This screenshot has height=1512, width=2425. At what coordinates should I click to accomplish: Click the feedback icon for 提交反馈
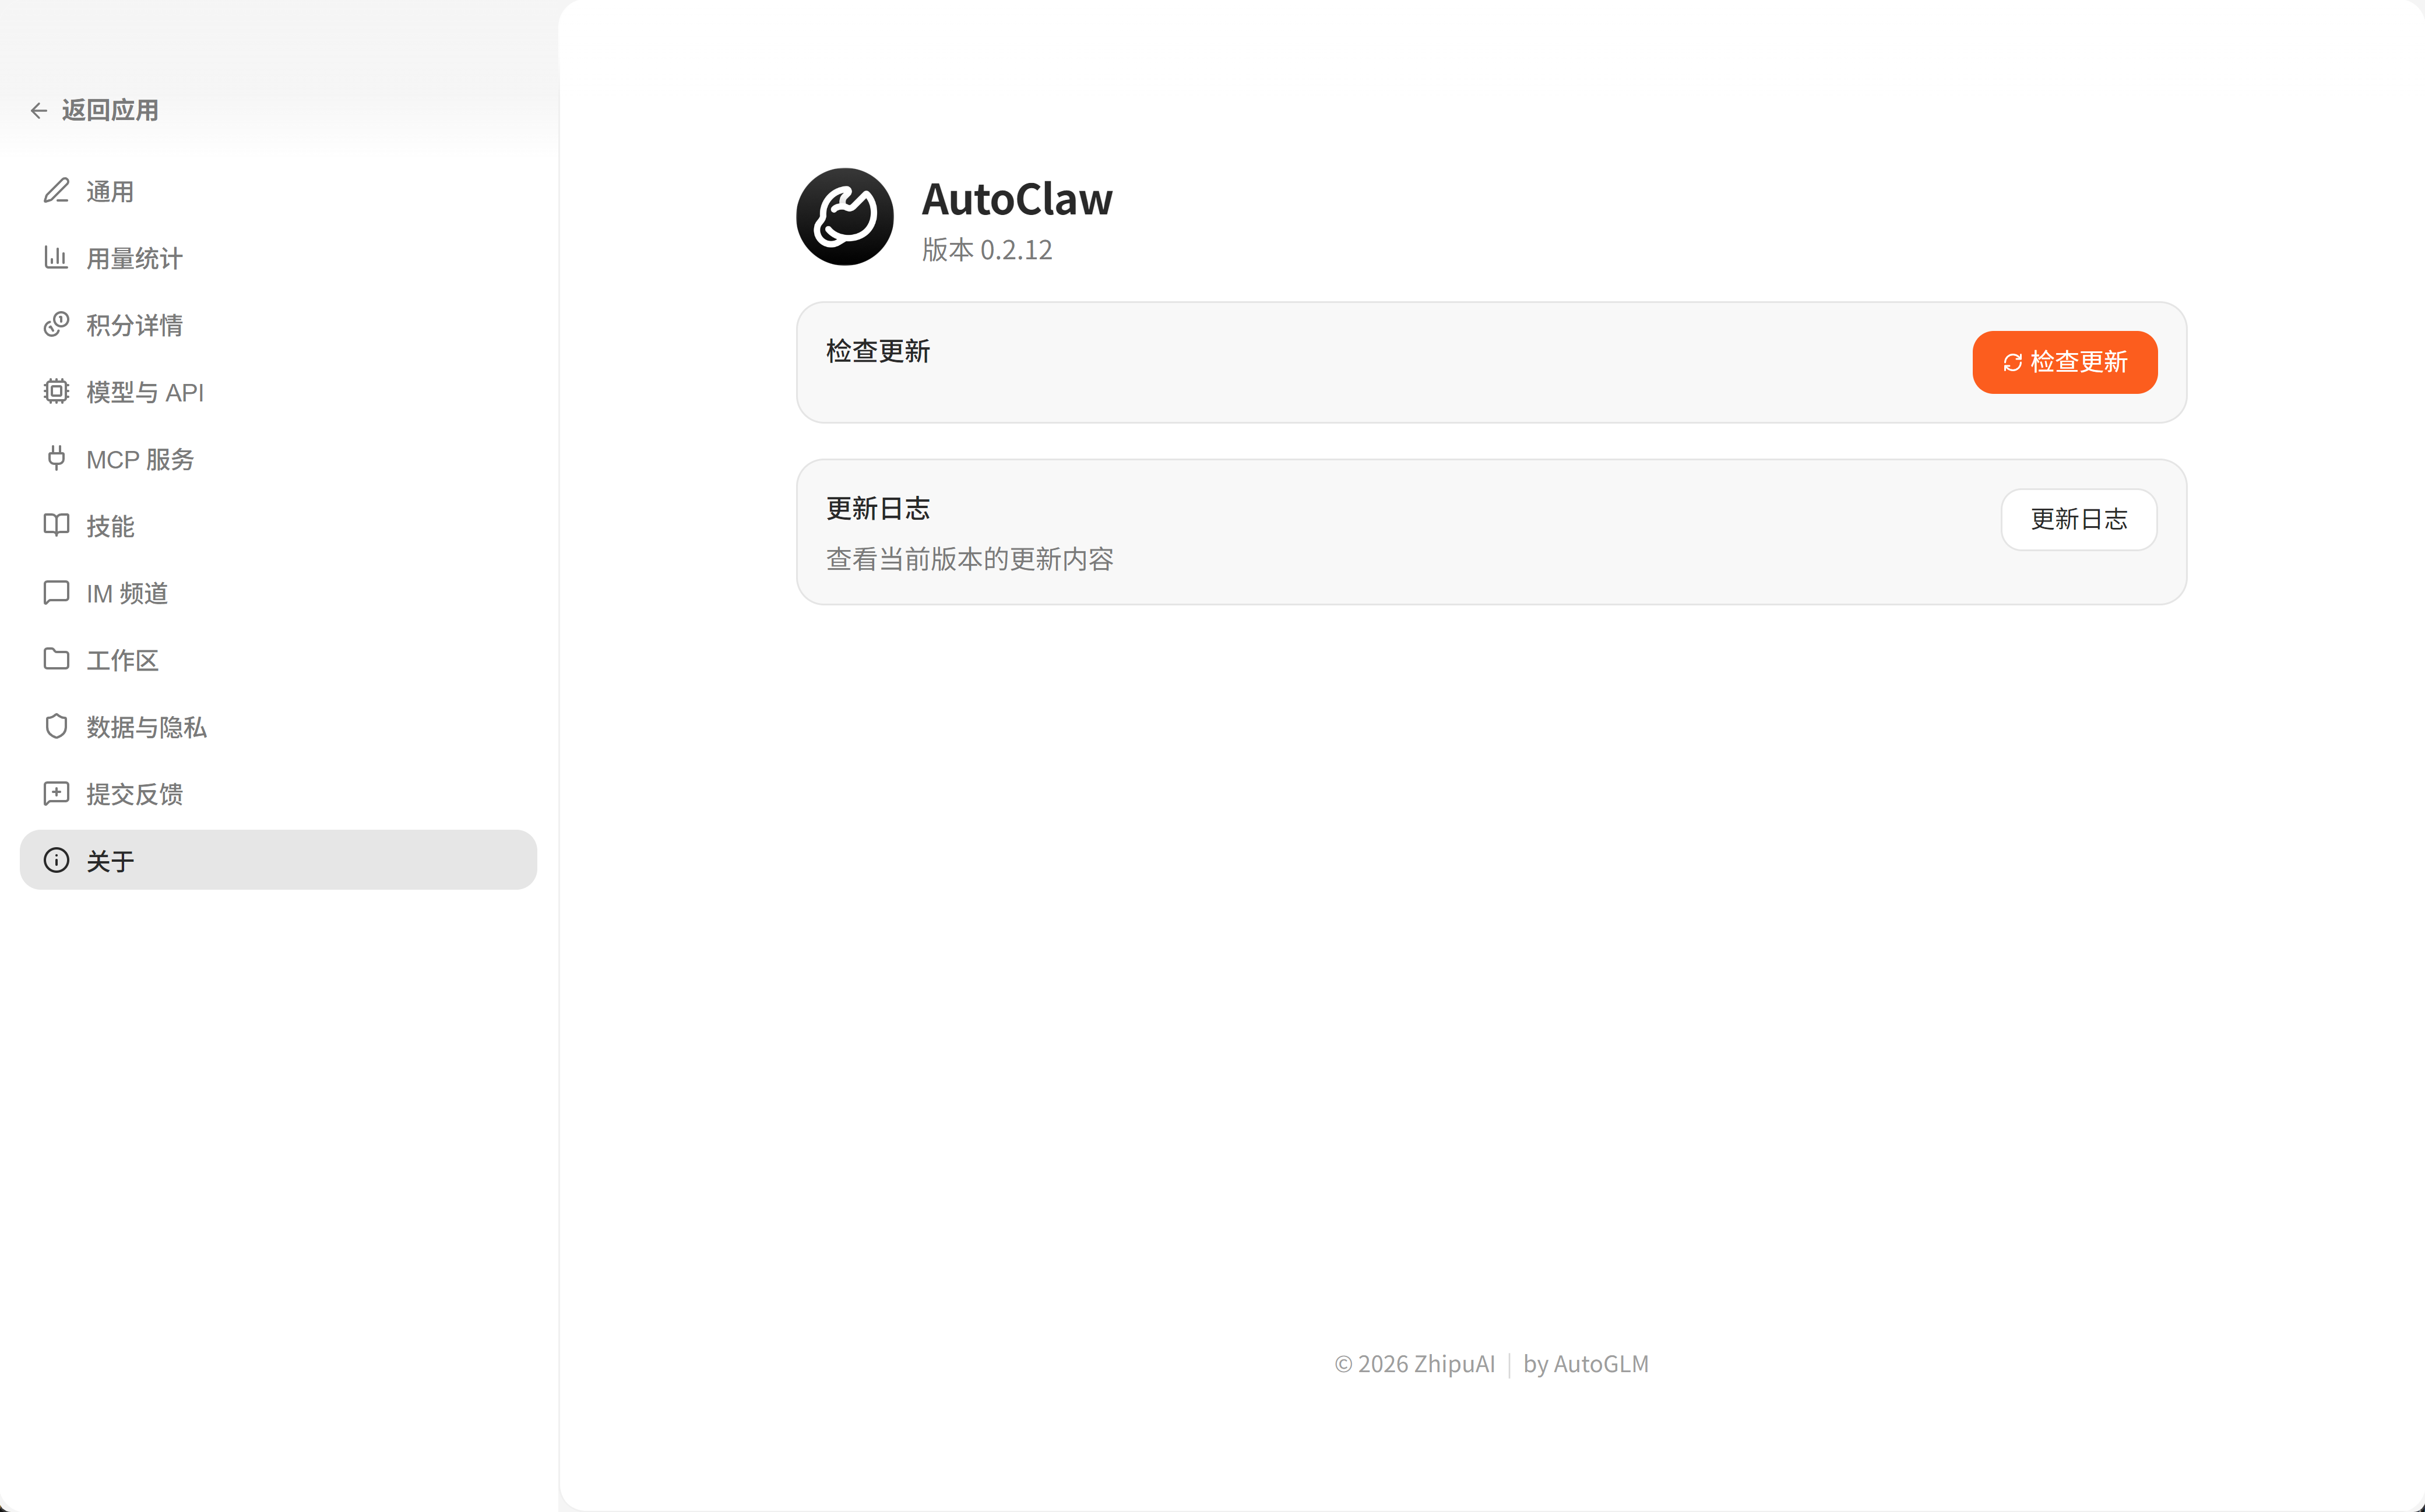click(x=56, y=793)
